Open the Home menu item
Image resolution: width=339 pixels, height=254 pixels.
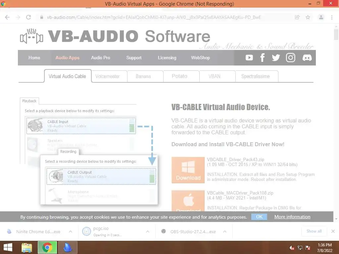tap(34, 58)
